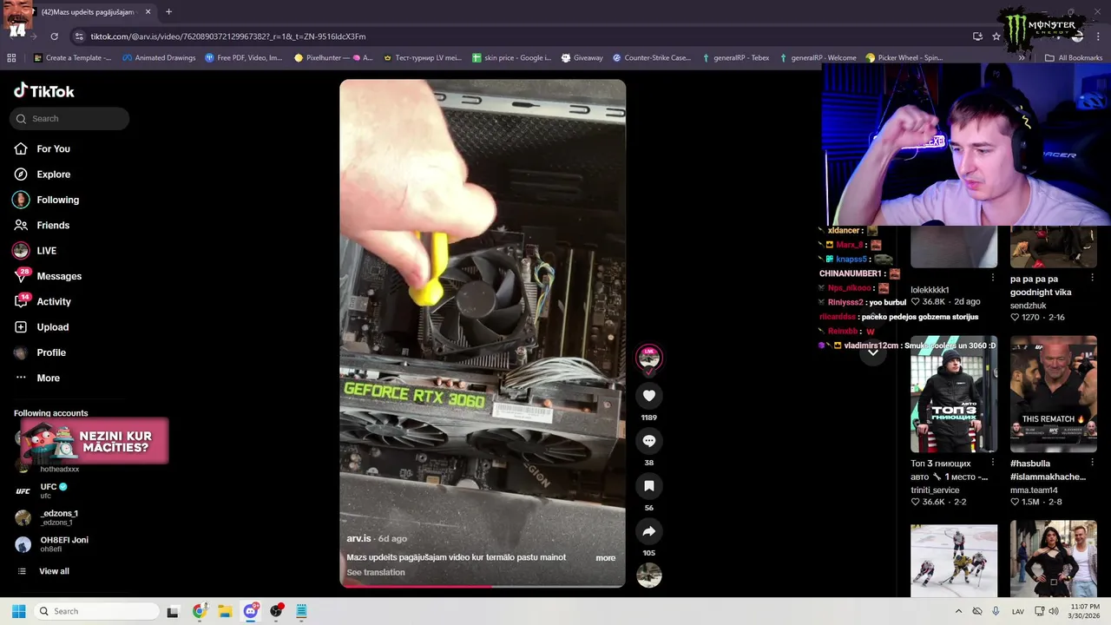The height and width of the screenshot is (625, 1111).
Task: Seek on the video progress bar
Action: coord(483,586)
